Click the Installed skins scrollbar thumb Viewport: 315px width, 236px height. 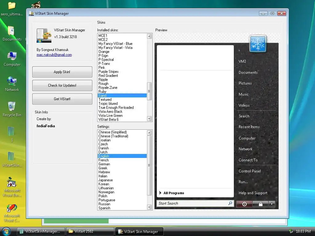pos(149,91)
